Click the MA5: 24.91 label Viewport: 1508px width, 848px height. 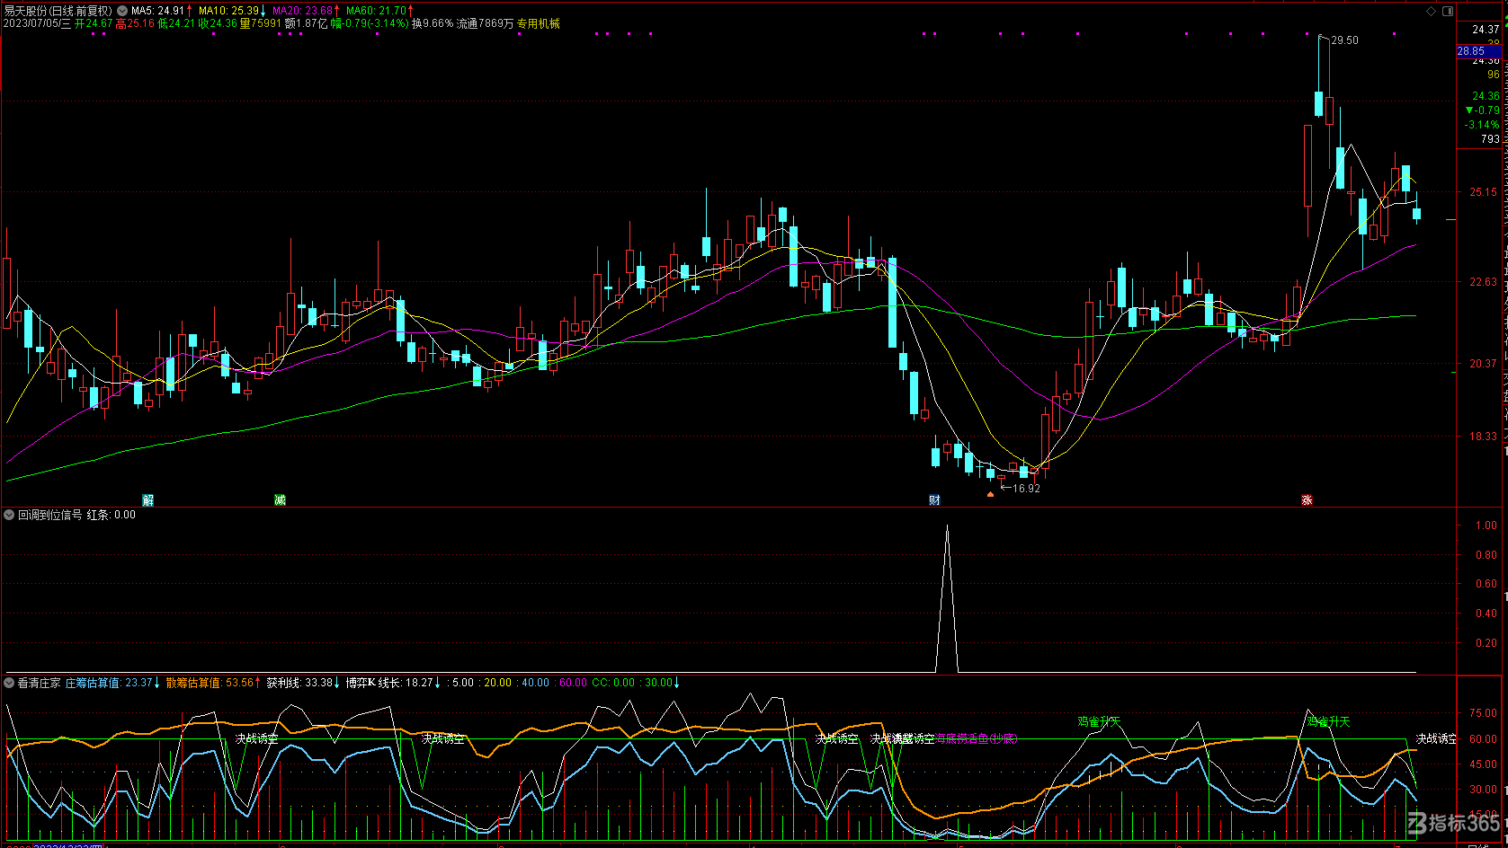[x=158, y=11]
